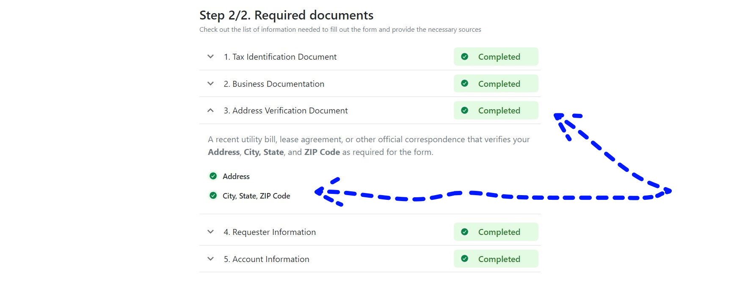Collapse the Address Verification Document section

[210, 110]
